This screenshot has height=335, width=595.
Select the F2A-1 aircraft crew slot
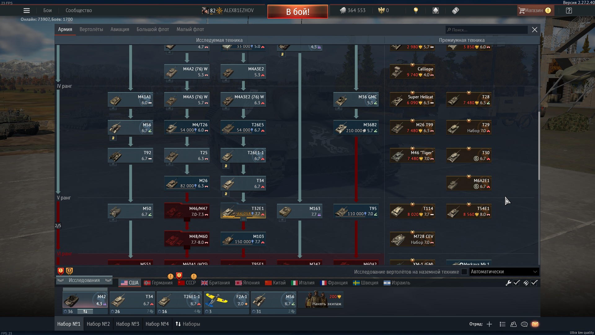click(227, 300)
